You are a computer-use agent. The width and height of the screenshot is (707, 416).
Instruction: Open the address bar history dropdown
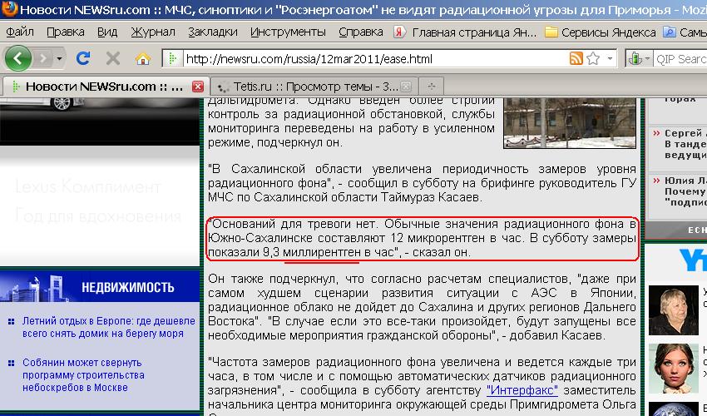(x=610, y=58)
